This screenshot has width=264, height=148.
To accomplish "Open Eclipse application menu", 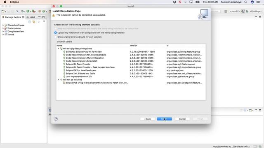I will (x=14, y=2).
